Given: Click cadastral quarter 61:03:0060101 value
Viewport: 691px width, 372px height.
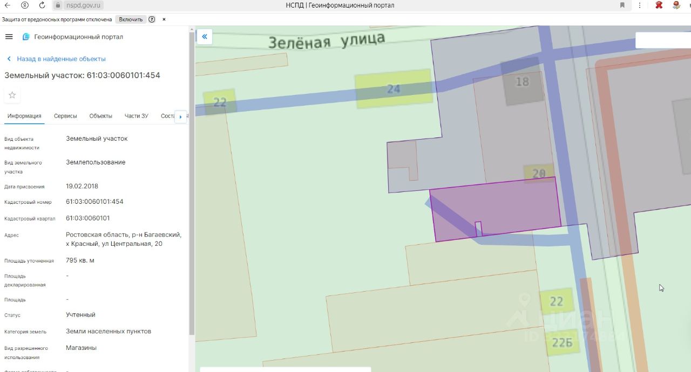Looking at the screenshot, I should [x=87, y=218].
